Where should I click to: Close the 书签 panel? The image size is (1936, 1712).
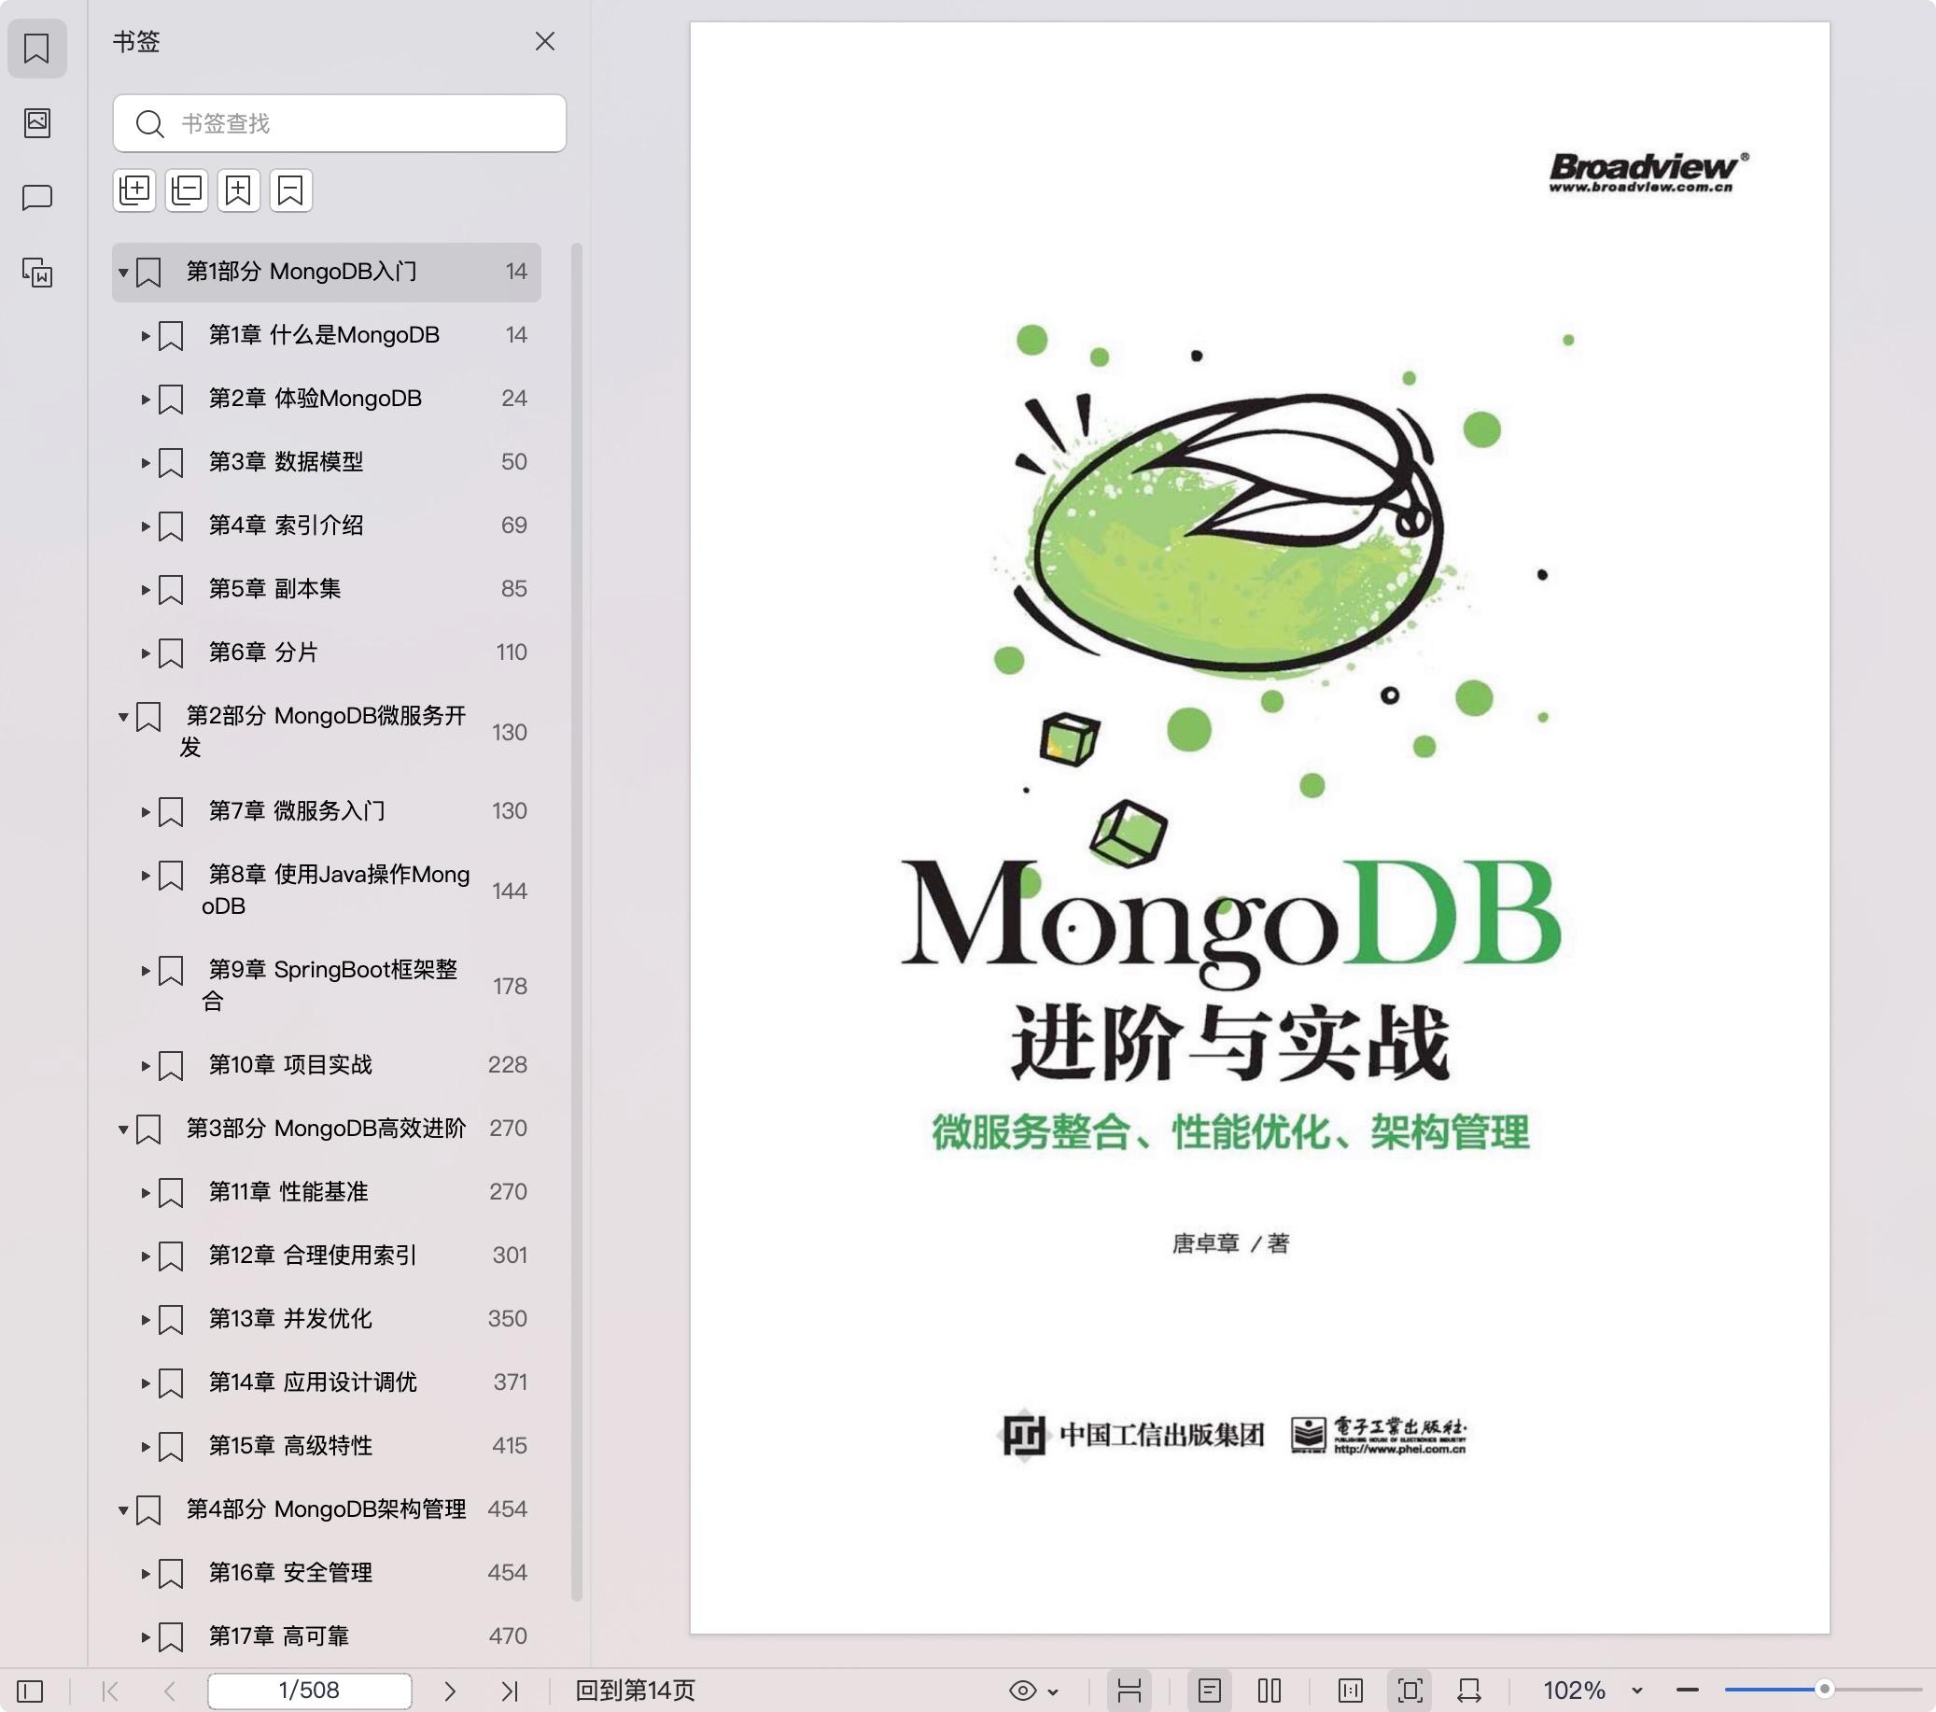pos(544,41)
